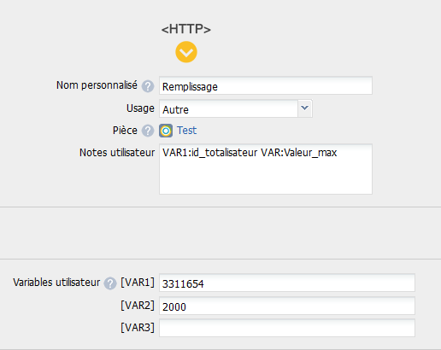
Task: Click inside Notes utilisateur text area
Action: coord(266,169)
